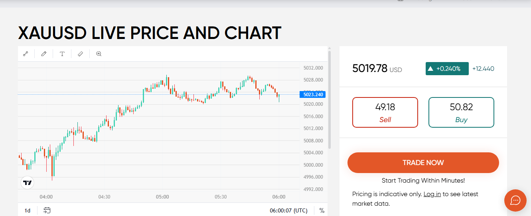
Task: Open the live chat bubble
Action: pos(515,200)
